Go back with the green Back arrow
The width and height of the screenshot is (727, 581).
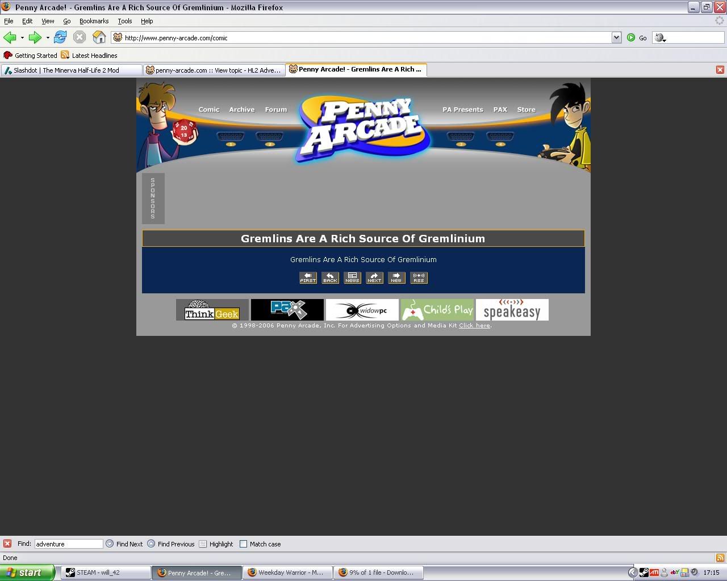click(9, 37)
